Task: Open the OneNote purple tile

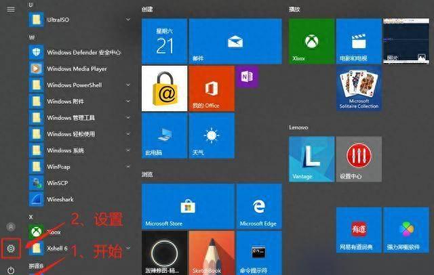Action: point(248,77)
